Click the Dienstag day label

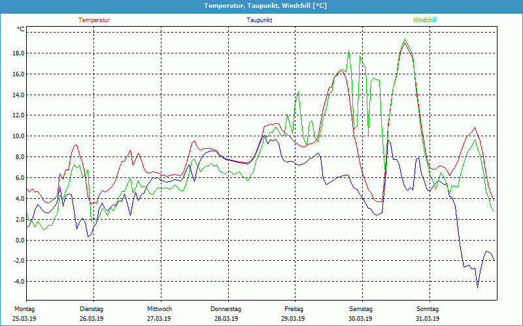[x=92, y=309]
